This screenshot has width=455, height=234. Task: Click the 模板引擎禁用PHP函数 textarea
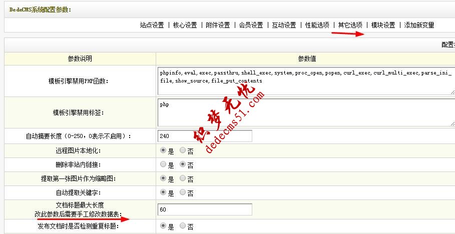(x=306, y=81)
